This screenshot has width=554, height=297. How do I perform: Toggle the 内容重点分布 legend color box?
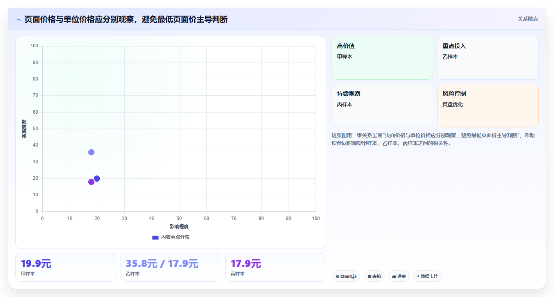[155, 237]
